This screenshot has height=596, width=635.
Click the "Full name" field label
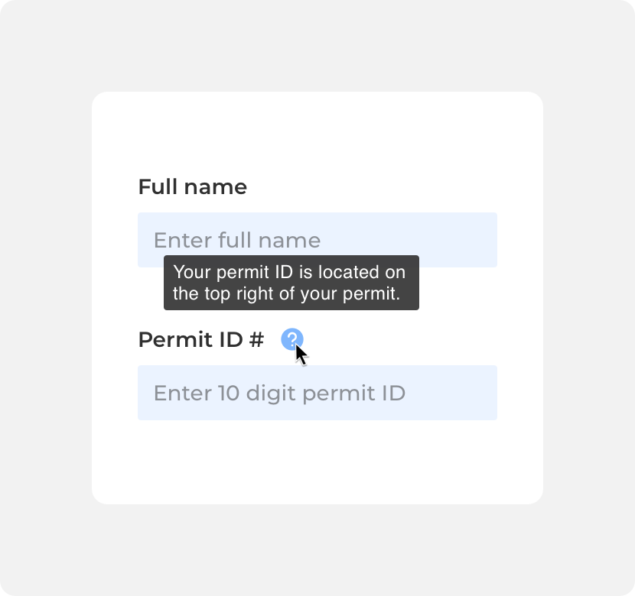pyautogui.click(x=192, y=186)
